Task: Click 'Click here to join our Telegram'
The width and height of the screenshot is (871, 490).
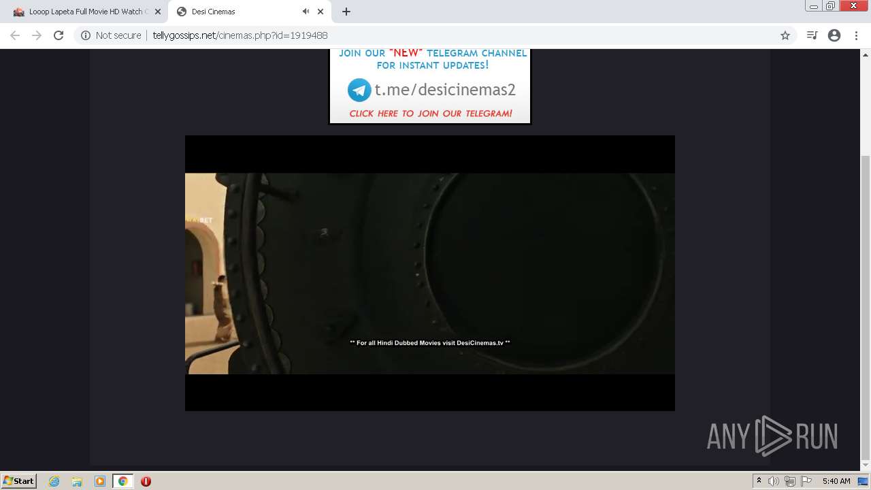Action: pos(431,114)
